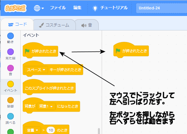The height and width of the screenshot is (134, 187).
Task: Click the lightbulb tutorial icon
Action: (95, 8)
